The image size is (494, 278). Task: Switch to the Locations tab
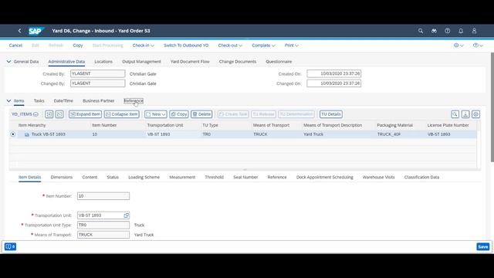click(x=103, y=62)
